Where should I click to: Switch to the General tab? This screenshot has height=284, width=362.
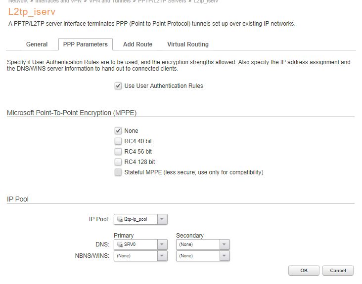tap(37, 44)
